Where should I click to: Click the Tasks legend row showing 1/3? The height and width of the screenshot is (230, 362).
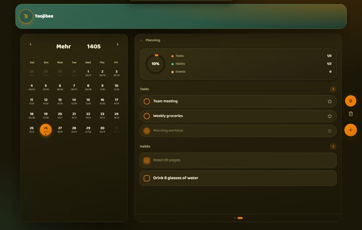252,56
